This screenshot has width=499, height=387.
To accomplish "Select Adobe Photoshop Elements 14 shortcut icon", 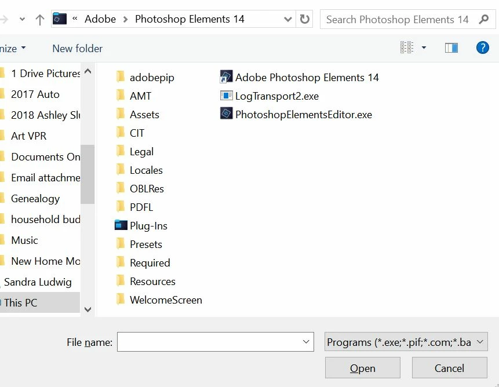I will (226, 76).
